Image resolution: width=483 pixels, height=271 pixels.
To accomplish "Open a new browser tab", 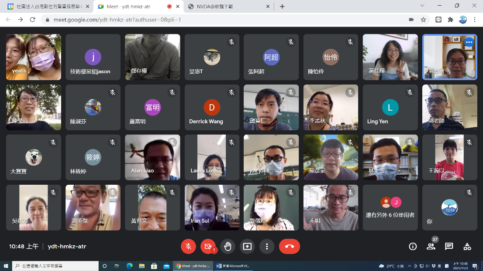I will click(x=282, y=7).
